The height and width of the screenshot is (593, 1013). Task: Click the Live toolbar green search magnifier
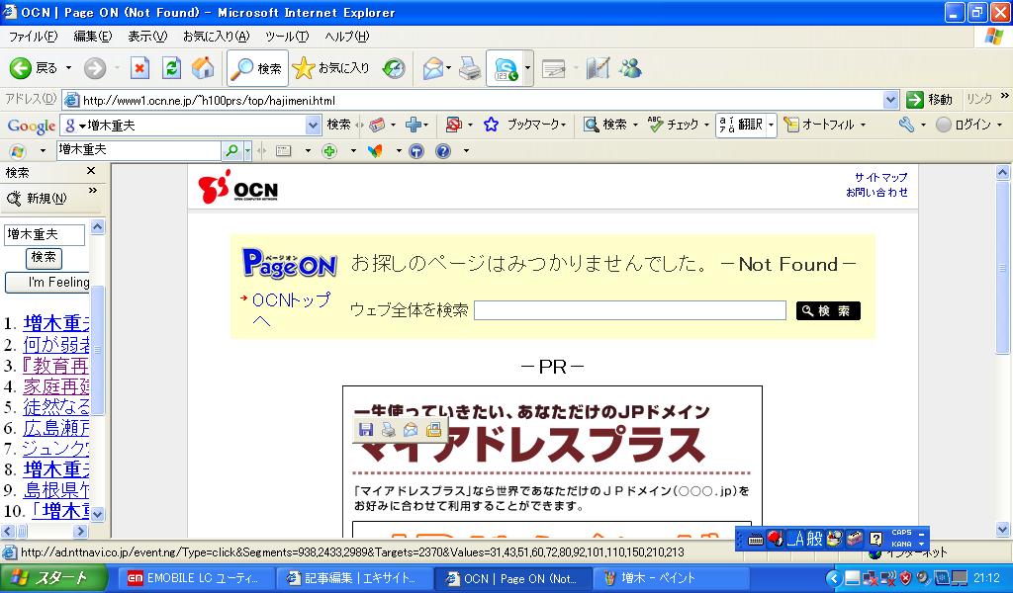pyautogui.click(x=231, y=151)
